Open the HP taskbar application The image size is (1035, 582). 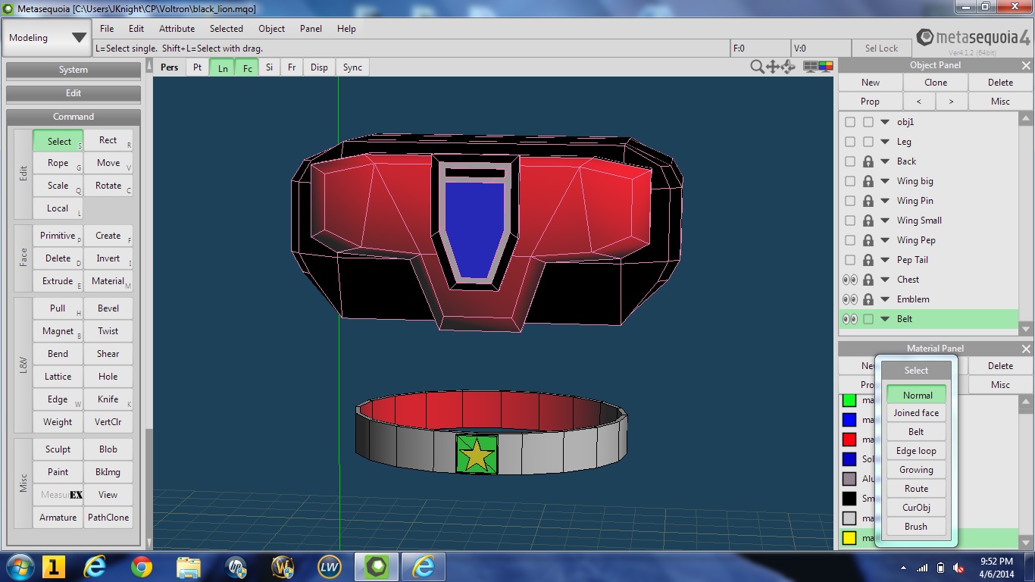[236, 566]
